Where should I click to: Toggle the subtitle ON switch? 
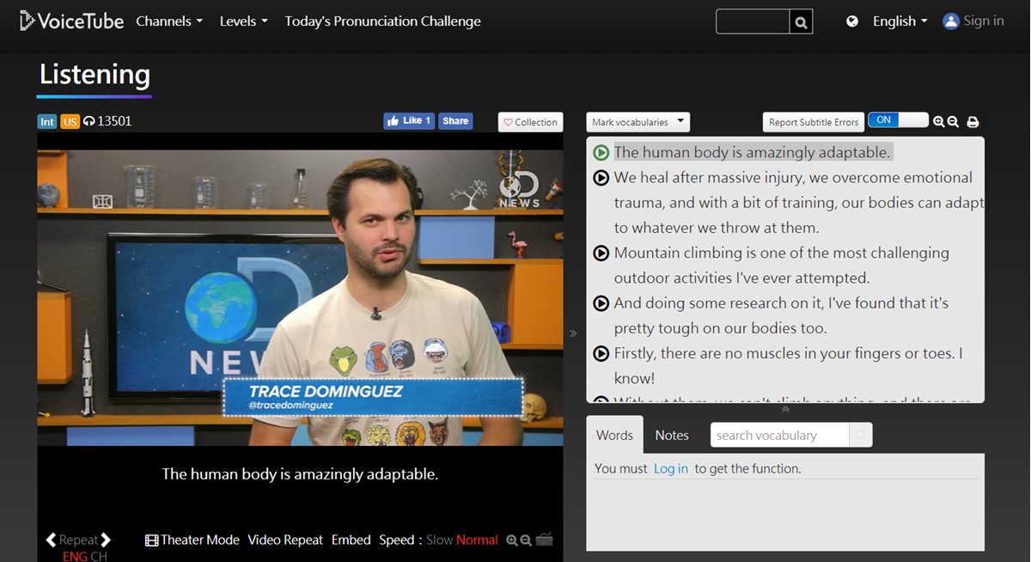[898, 120]
